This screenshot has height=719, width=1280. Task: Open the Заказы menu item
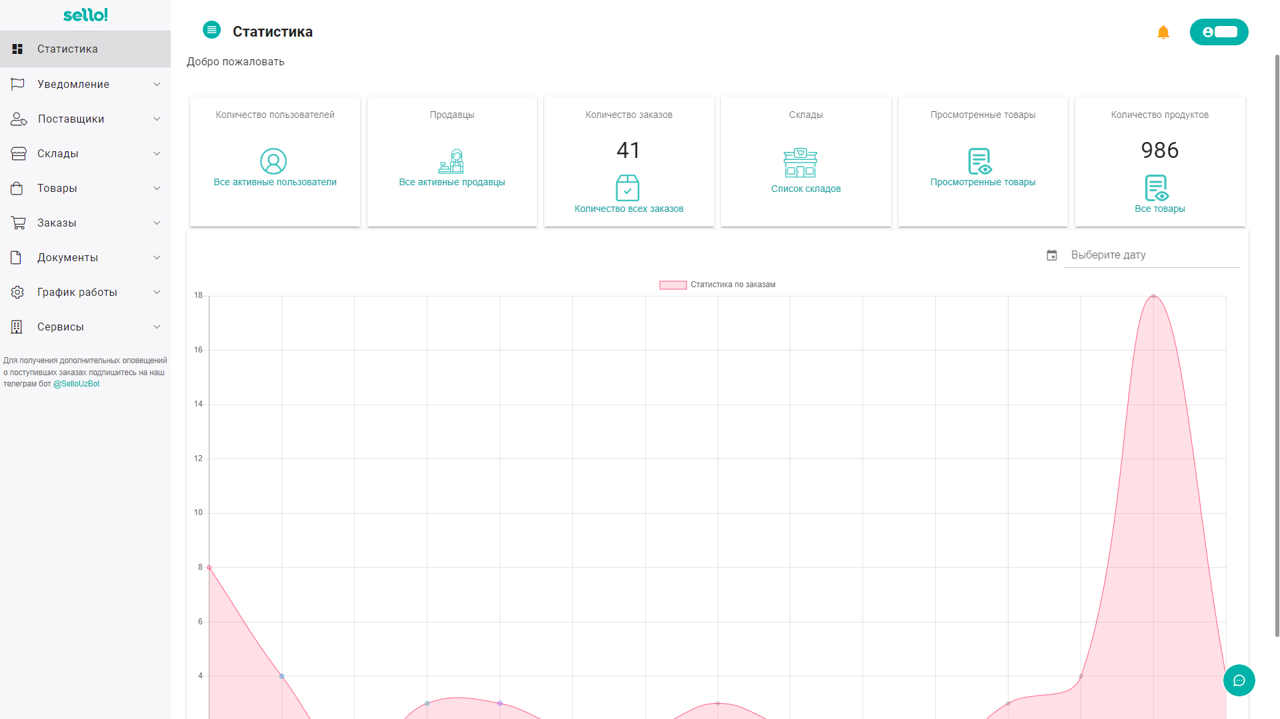[85, 223]
